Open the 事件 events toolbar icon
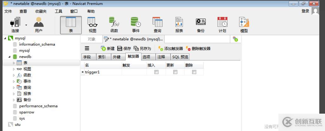 pos(136,25)
